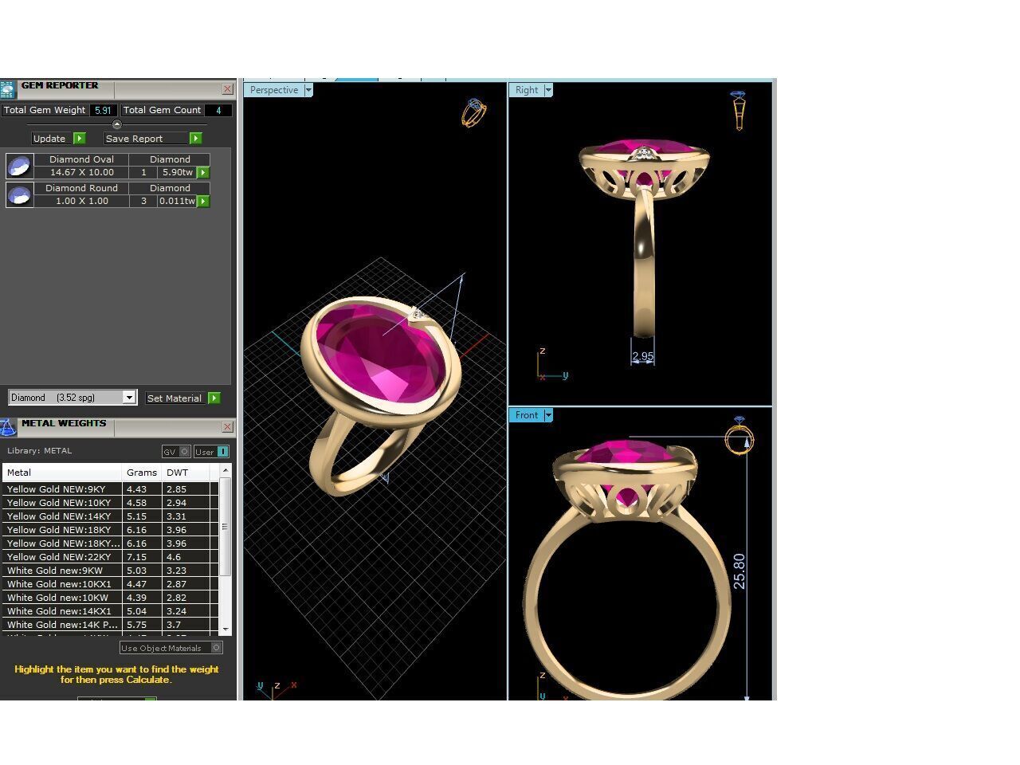Toggle the User library option
Image resolution: width=1020 pixels, height=765 pixels.
(x=212, y=452)
